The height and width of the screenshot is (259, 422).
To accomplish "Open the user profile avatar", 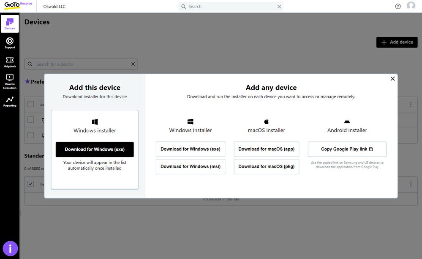I will coord(411,5).
